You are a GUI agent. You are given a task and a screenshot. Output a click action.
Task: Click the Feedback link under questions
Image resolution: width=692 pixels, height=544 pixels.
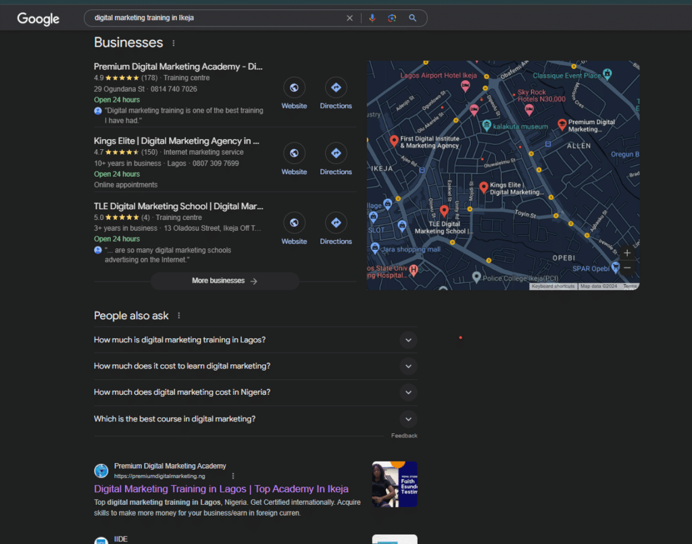(404, 435)
